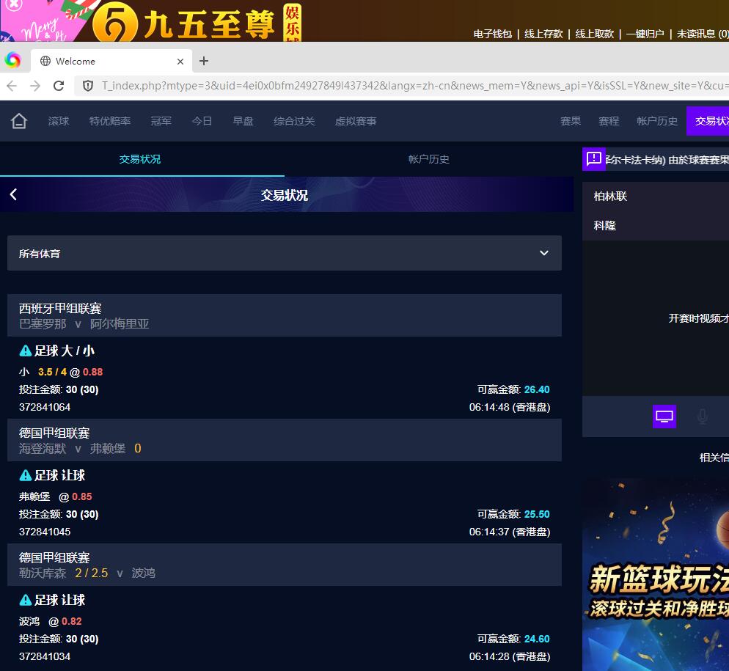
Task: Open a new browser tab
Action: click(204, 61)
